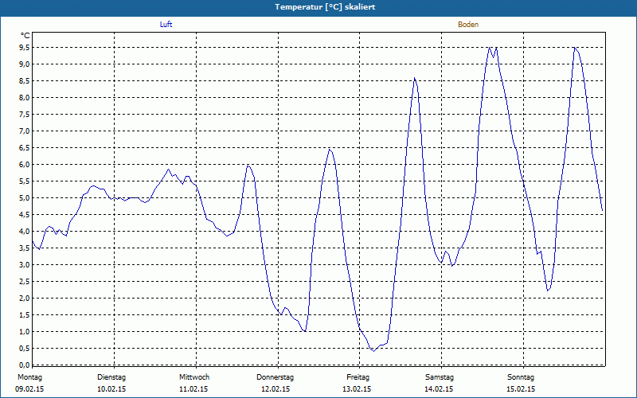Select the Dienstag 10.02.15 date label
Image resolution: width=637 pixels, height=398 pixels.
(x=111, y=383)
